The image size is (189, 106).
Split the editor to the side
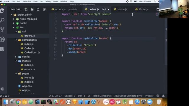click(x=158, y=9)
